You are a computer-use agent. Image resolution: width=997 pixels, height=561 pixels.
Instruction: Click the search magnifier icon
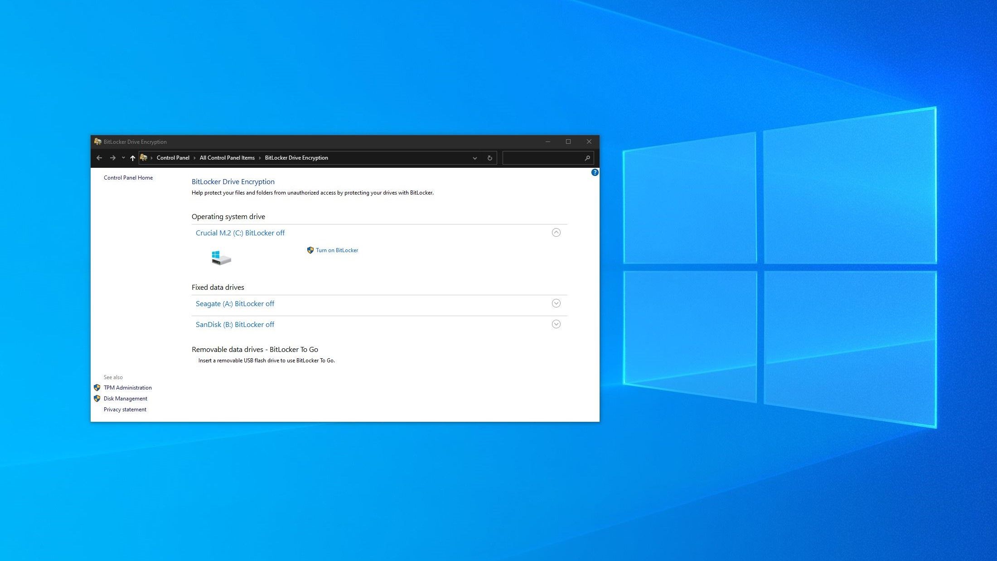pyautogui.click(x=587, y=158)
